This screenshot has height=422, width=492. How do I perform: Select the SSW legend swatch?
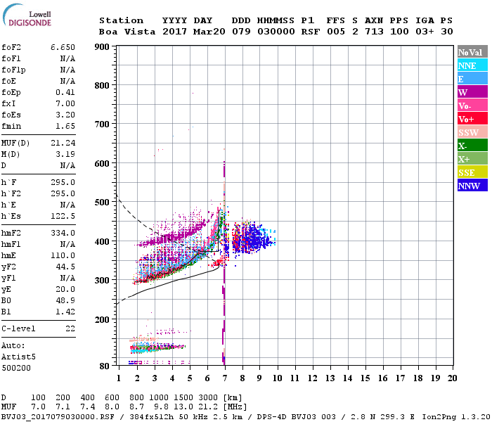472,132
